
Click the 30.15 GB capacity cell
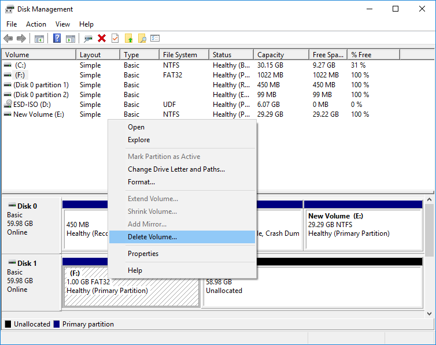(x=270, y=65)
